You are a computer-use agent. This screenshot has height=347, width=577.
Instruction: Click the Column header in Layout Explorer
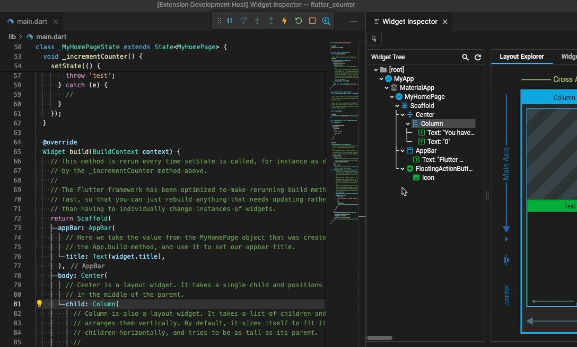click(564, 98)
